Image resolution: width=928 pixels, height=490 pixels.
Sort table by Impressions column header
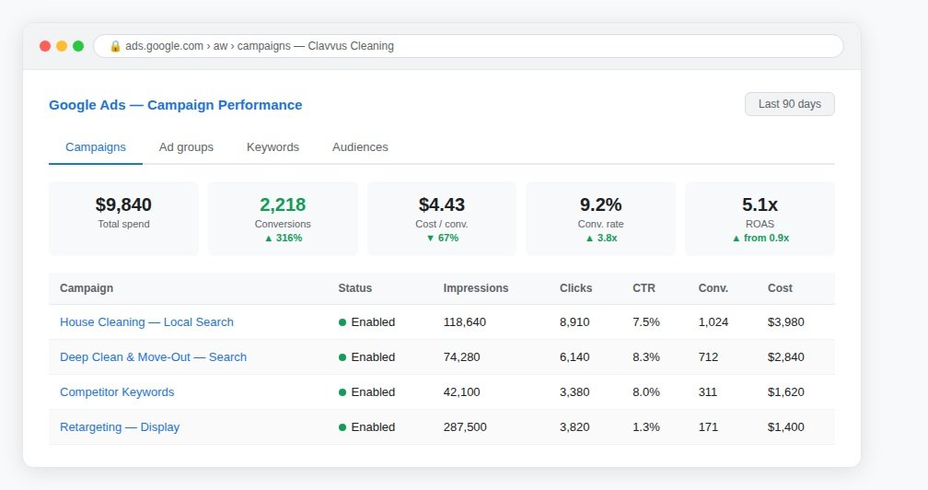point(476,288)
